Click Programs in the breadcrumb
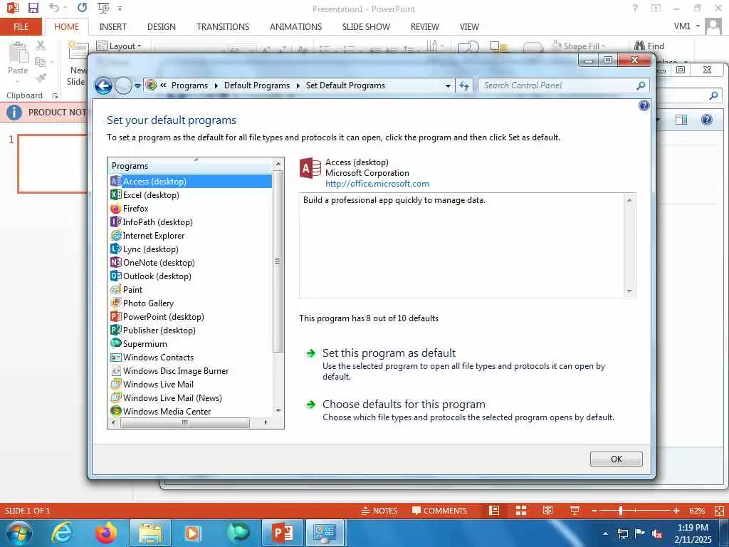Viewport: 729px width, 547px height. click(x=189, y=85)
